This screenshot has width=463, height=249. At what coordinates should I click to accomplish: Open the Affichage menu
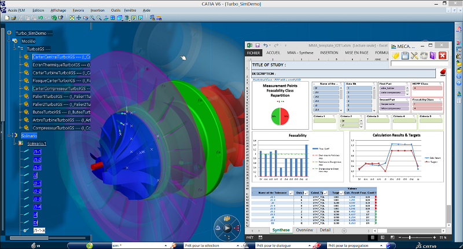(x=58, y=10)
